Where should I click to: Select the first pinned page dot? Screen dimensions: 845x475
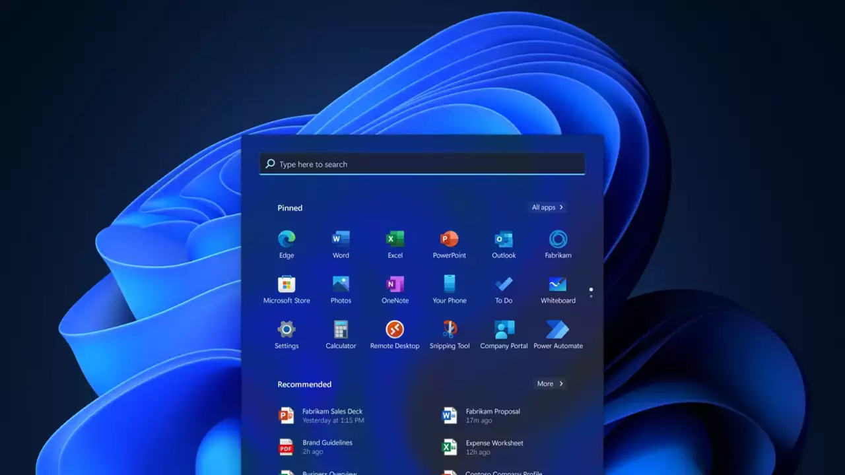click(591, 289)
